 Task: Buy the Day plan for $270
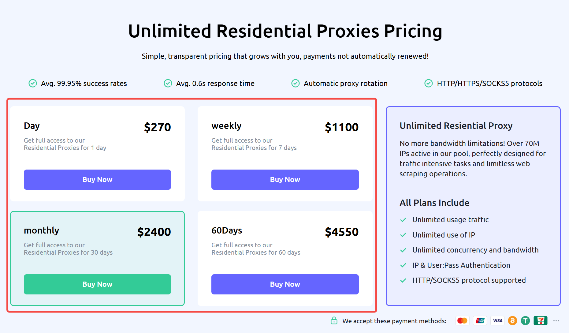(x=97, y=180)
